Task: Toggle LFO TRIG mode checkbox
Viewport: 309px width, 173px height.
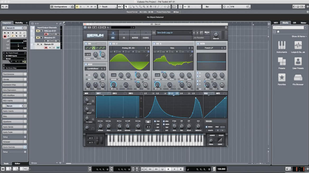Action: (155, 121)
